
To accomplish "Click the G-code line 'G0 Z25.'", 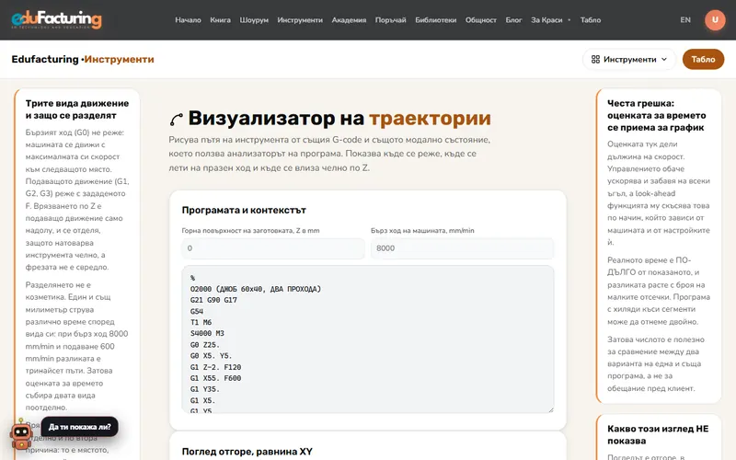I will (x=204, y=344).
